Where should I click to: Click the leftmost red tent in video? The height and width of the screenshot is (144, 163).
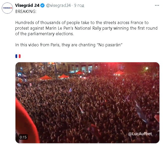tap(46, 77)
